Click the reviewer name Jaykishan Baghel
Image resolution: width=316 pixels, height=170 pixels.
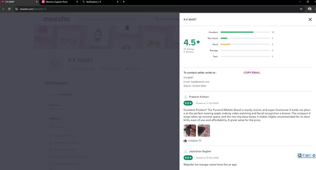[x=200, y=151]
